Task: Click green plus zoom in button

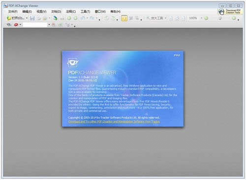Action: point(234,18)
